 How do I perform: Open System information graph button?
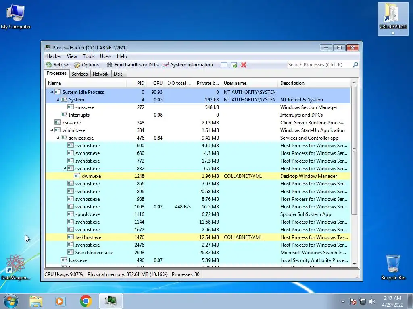click(188, 65)
